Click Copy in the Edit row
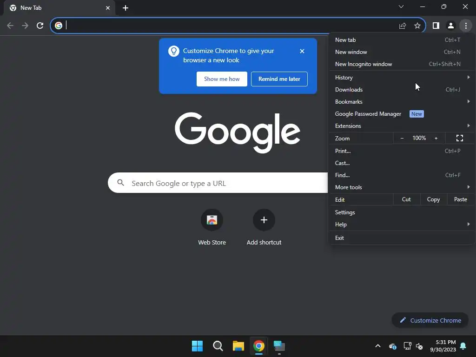The width and height of the screenshot is (476, 357). pos(434,199)
